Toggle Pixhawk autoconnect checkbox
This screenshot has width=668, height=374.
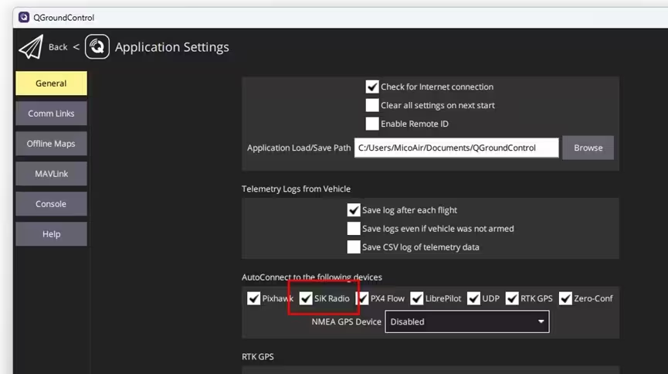253,298
